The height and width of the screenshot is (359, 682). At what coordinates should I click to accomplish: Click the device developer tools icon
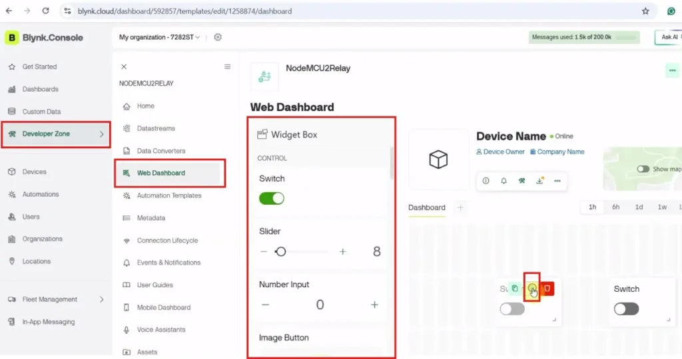point(521,181)
